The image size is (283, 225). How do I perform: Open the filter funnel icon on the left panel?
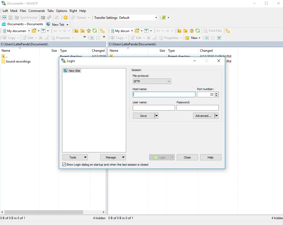pyautogui.click(x=43, y=31)
